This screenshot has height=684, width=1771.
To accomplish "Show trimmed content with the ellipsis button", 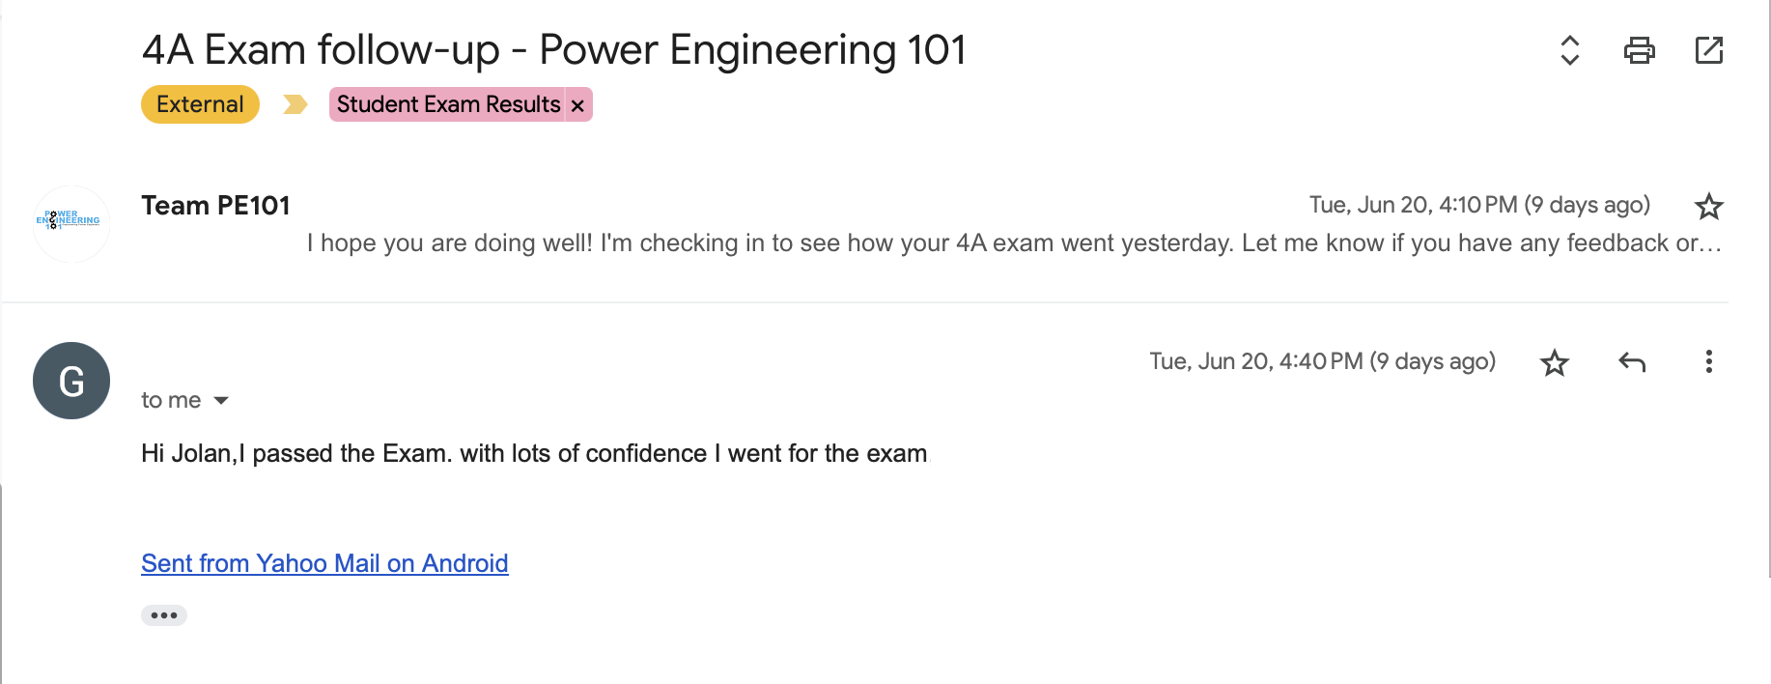I will (x=164, y=615).
